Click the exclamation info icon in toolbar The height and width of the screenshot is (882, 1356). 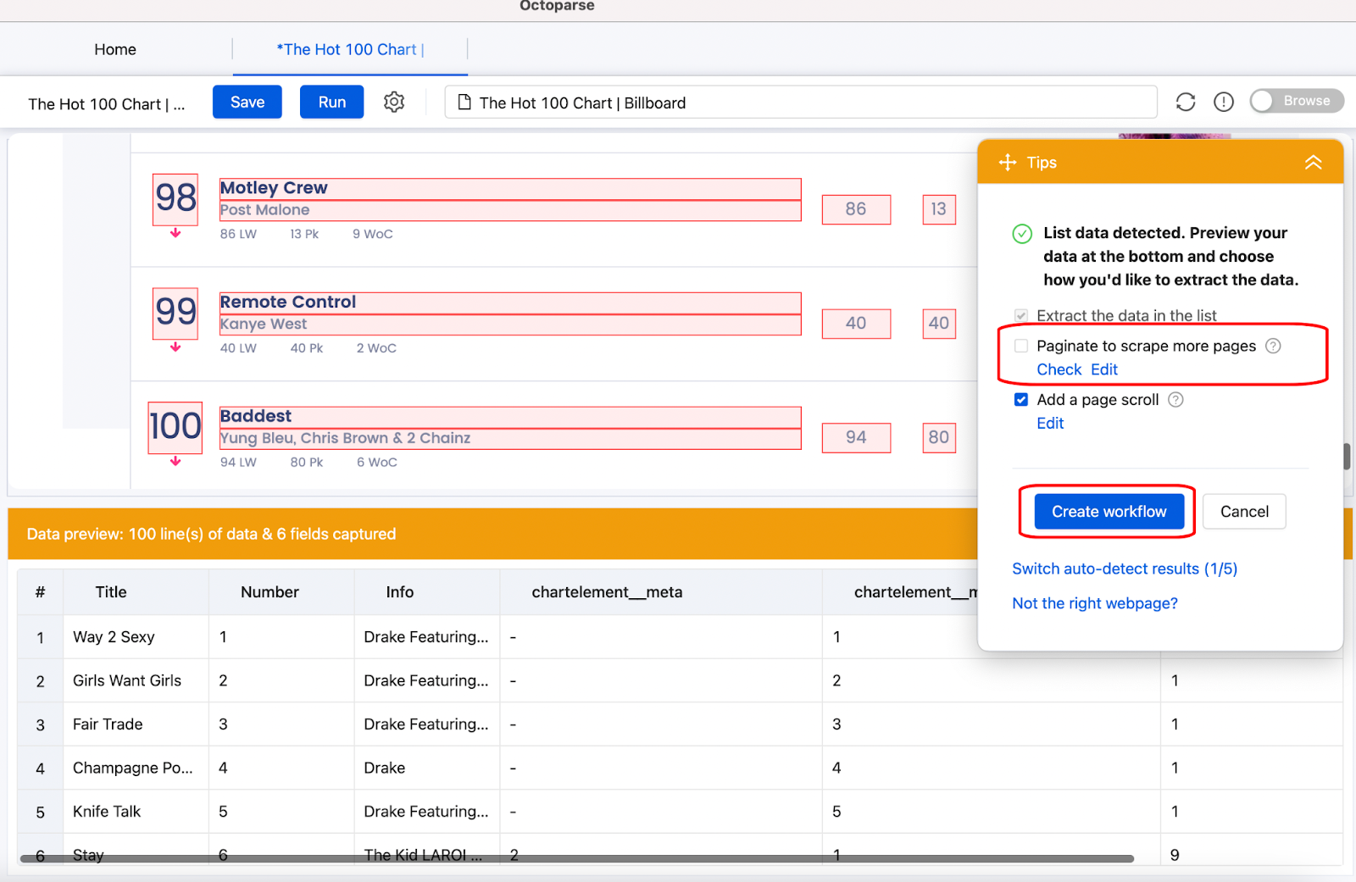click(1224, 102)
